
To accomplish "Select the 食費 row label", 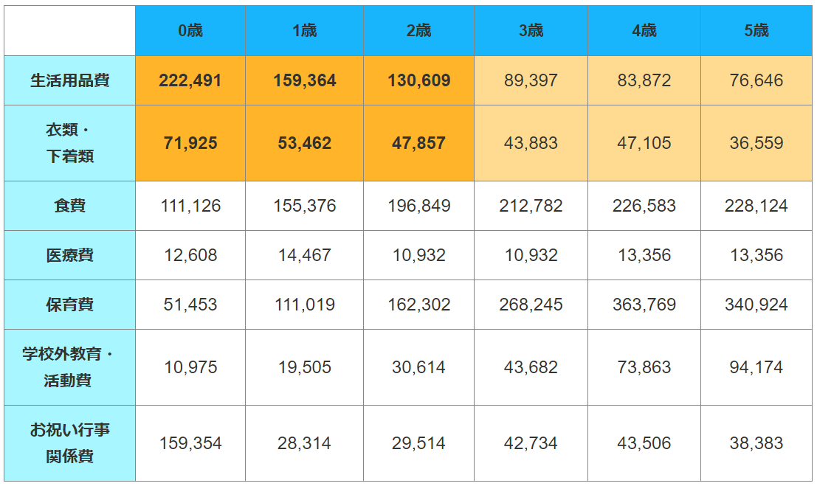I will point(70,206).
